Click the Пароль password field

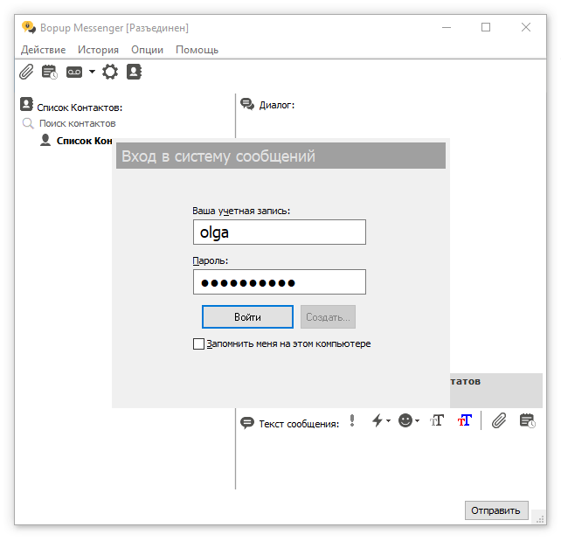point(280,282)
